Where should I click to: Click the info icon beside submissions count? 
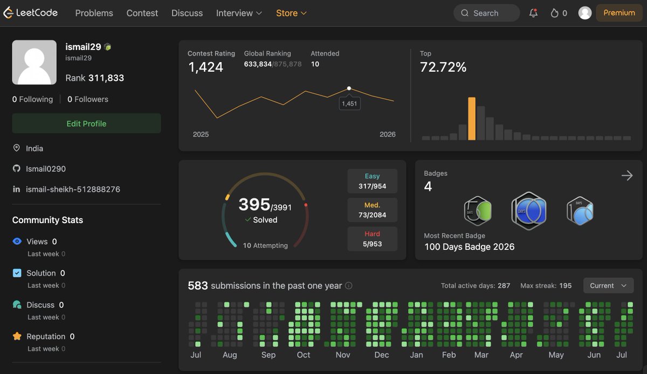[348, 286]
